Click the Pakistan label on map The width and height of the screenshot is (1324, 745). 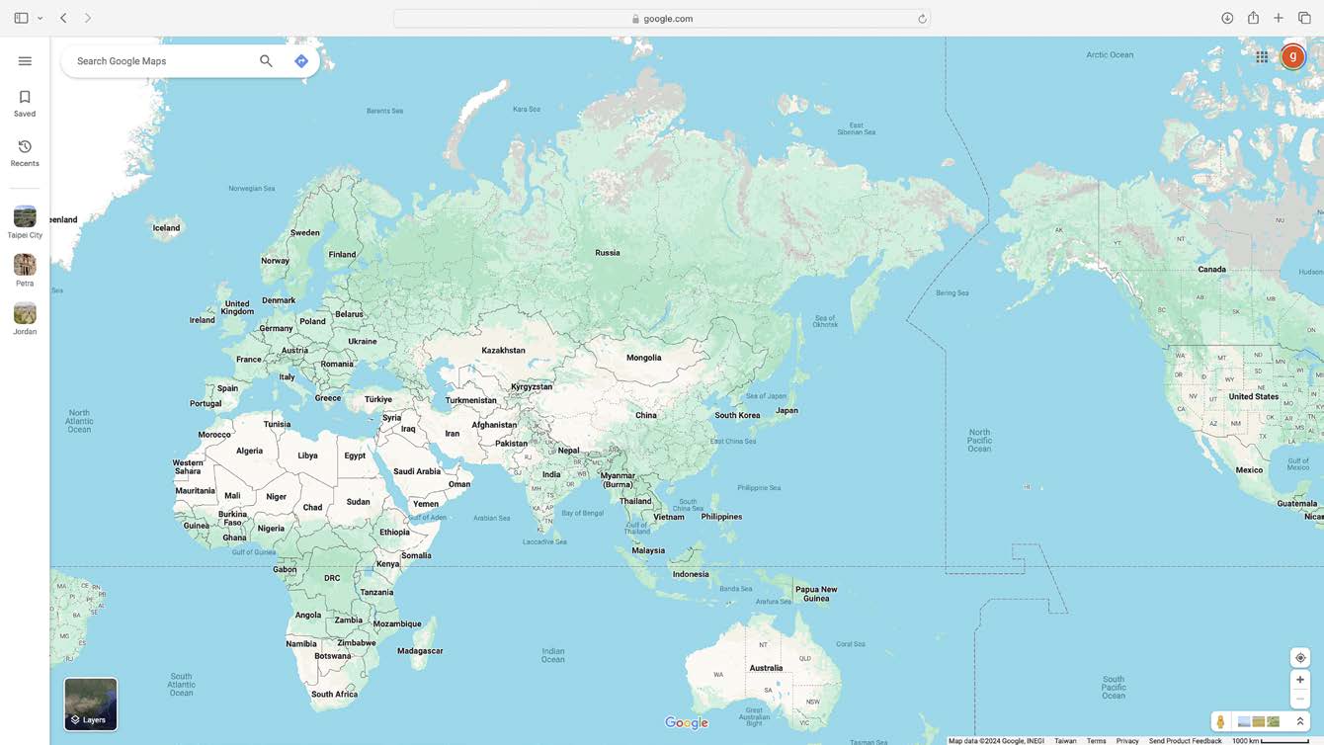coord(511,444)
